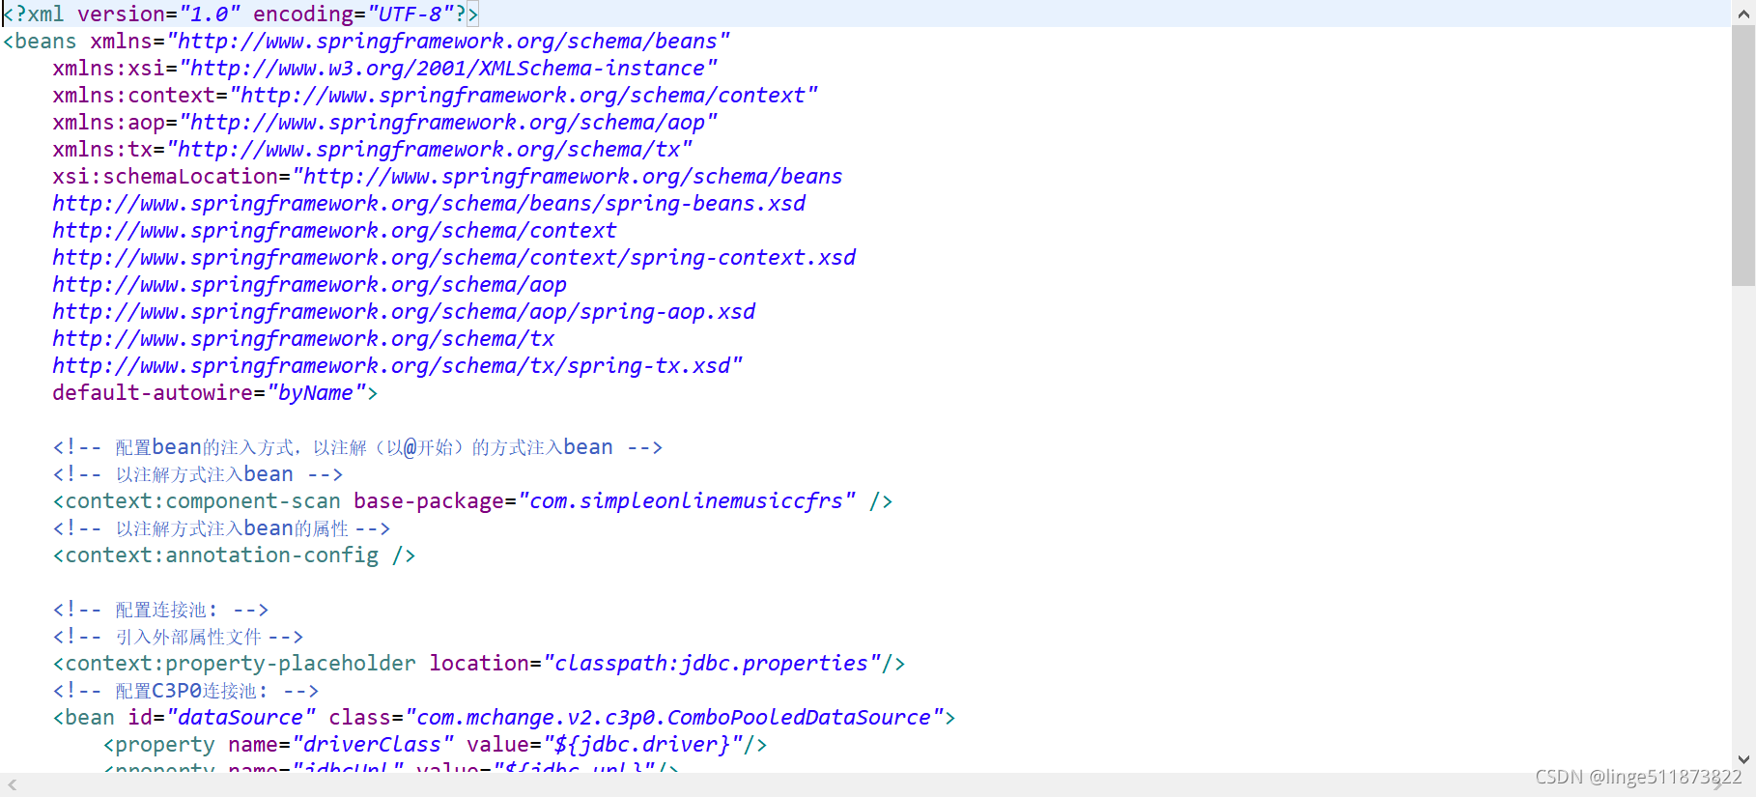Click the spring-aop.xsd URL line
The width and height of the screenshot is (1756, 797).
[x=404, y=312]
